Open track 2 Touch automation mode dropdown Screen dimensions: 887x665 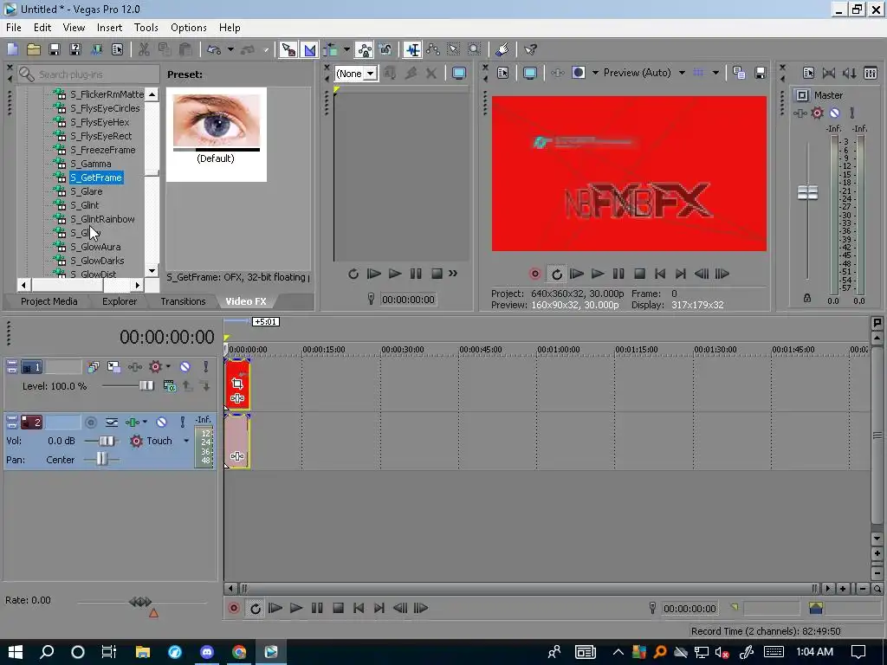186,441
